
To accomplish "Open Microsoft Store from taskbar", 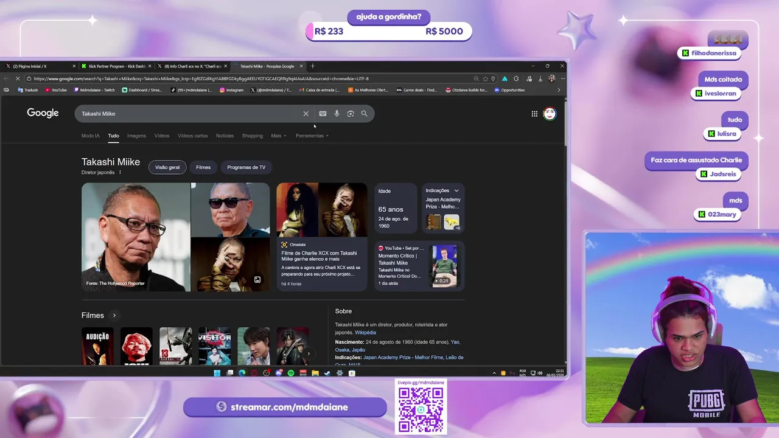I will 352,373.
